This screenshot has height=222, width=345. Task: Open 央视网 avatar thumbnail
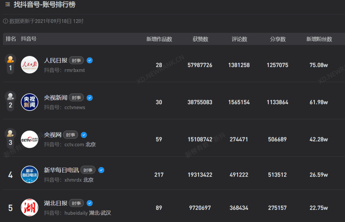point(29,139)
